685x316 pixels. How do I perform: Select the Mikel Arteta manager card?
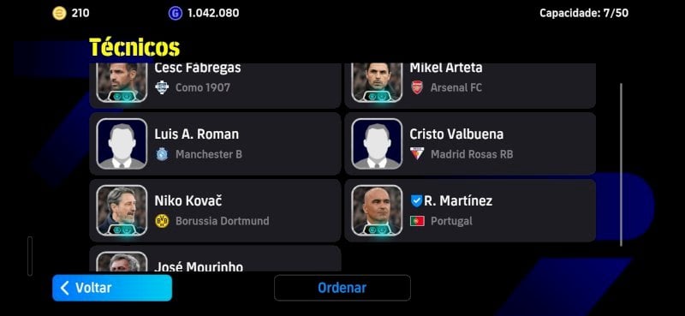coord(470,86)
